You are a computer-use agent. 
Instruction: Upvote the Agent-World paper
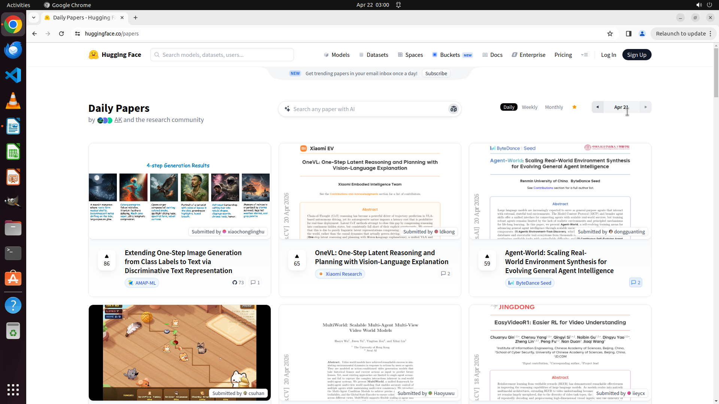pyautogui.click(x=487, y=260)
